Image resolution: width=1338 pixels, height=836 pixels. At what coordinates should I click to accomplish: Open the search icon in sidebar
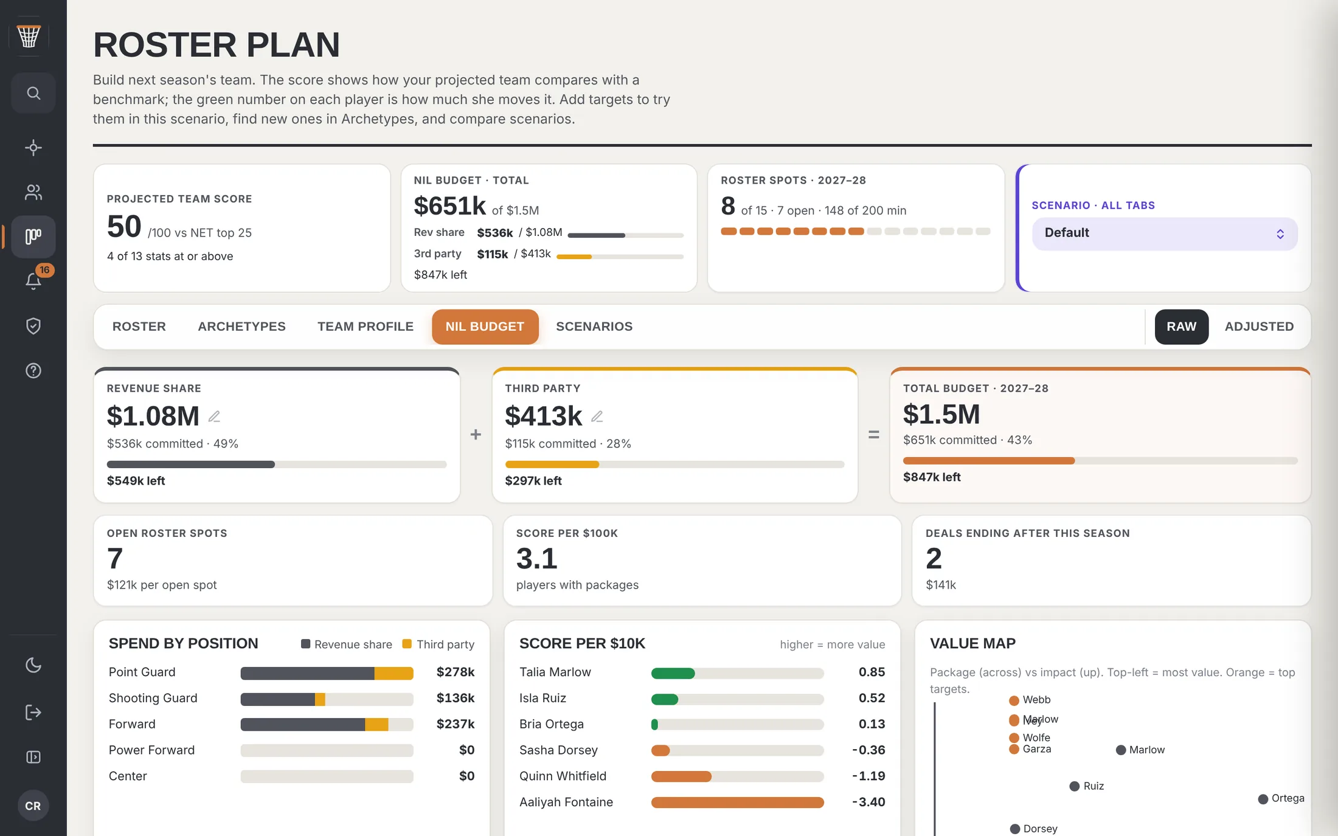pos(33,93)
